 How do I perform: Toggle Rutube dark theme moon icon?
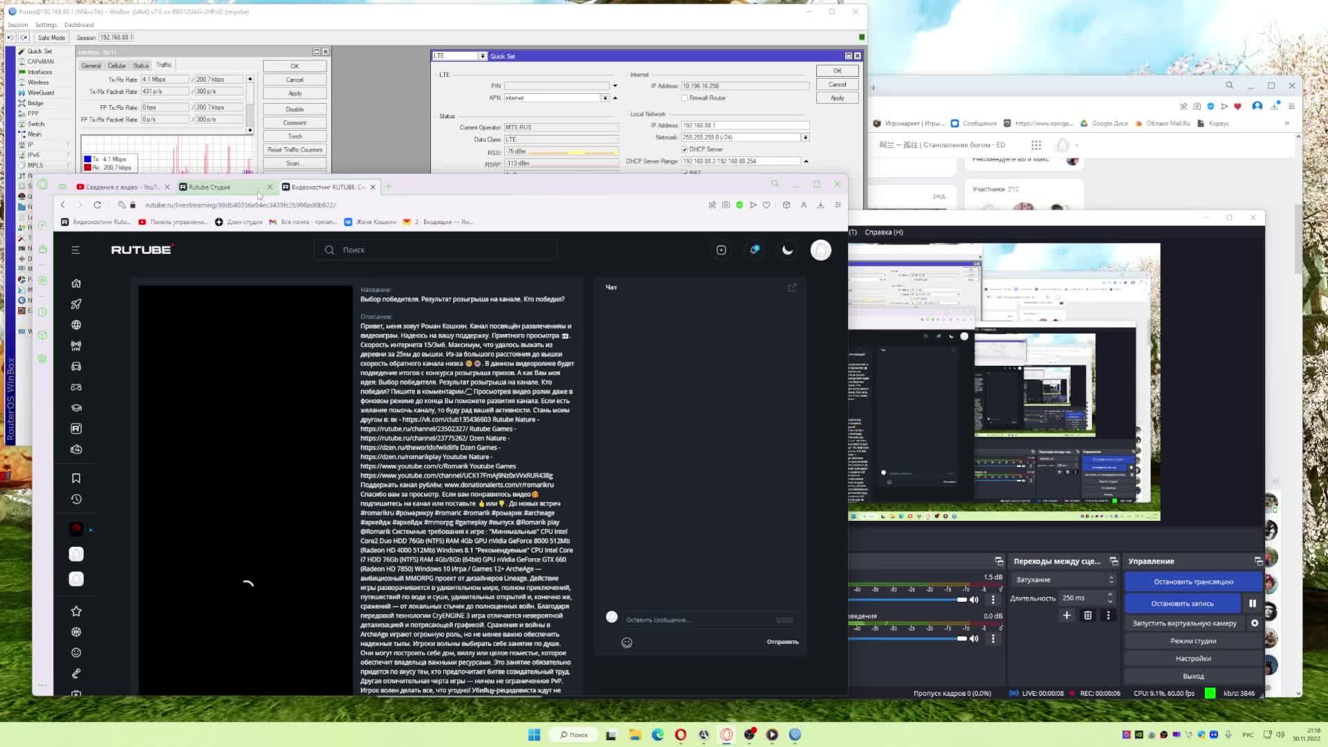[x=787, y=250]
